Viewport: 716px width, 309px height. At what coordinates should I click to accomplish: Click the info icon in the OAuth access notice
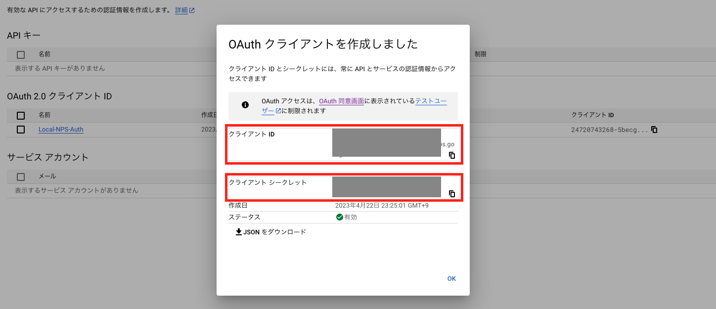245,105
